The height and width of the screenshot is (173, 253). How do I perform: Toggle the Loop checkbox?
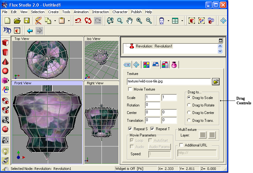coord(132,140)
